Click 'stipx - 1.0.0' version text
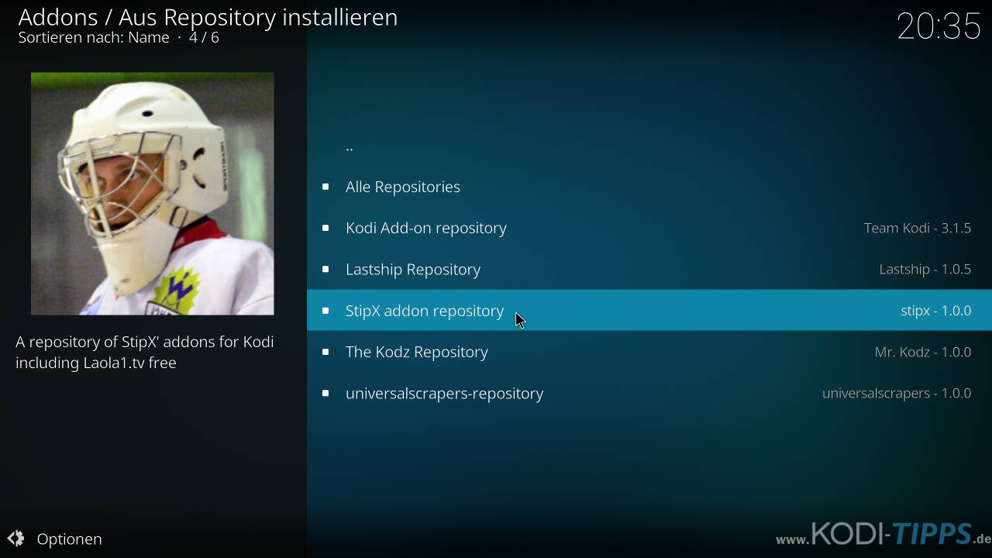Image resolution: width=992 pixels, height=558 pixels. pyautogui.click(x=936, y=311)
